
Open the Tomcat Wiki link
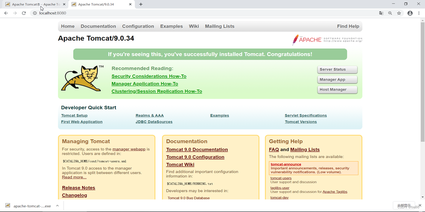click(x=180, y=164)
